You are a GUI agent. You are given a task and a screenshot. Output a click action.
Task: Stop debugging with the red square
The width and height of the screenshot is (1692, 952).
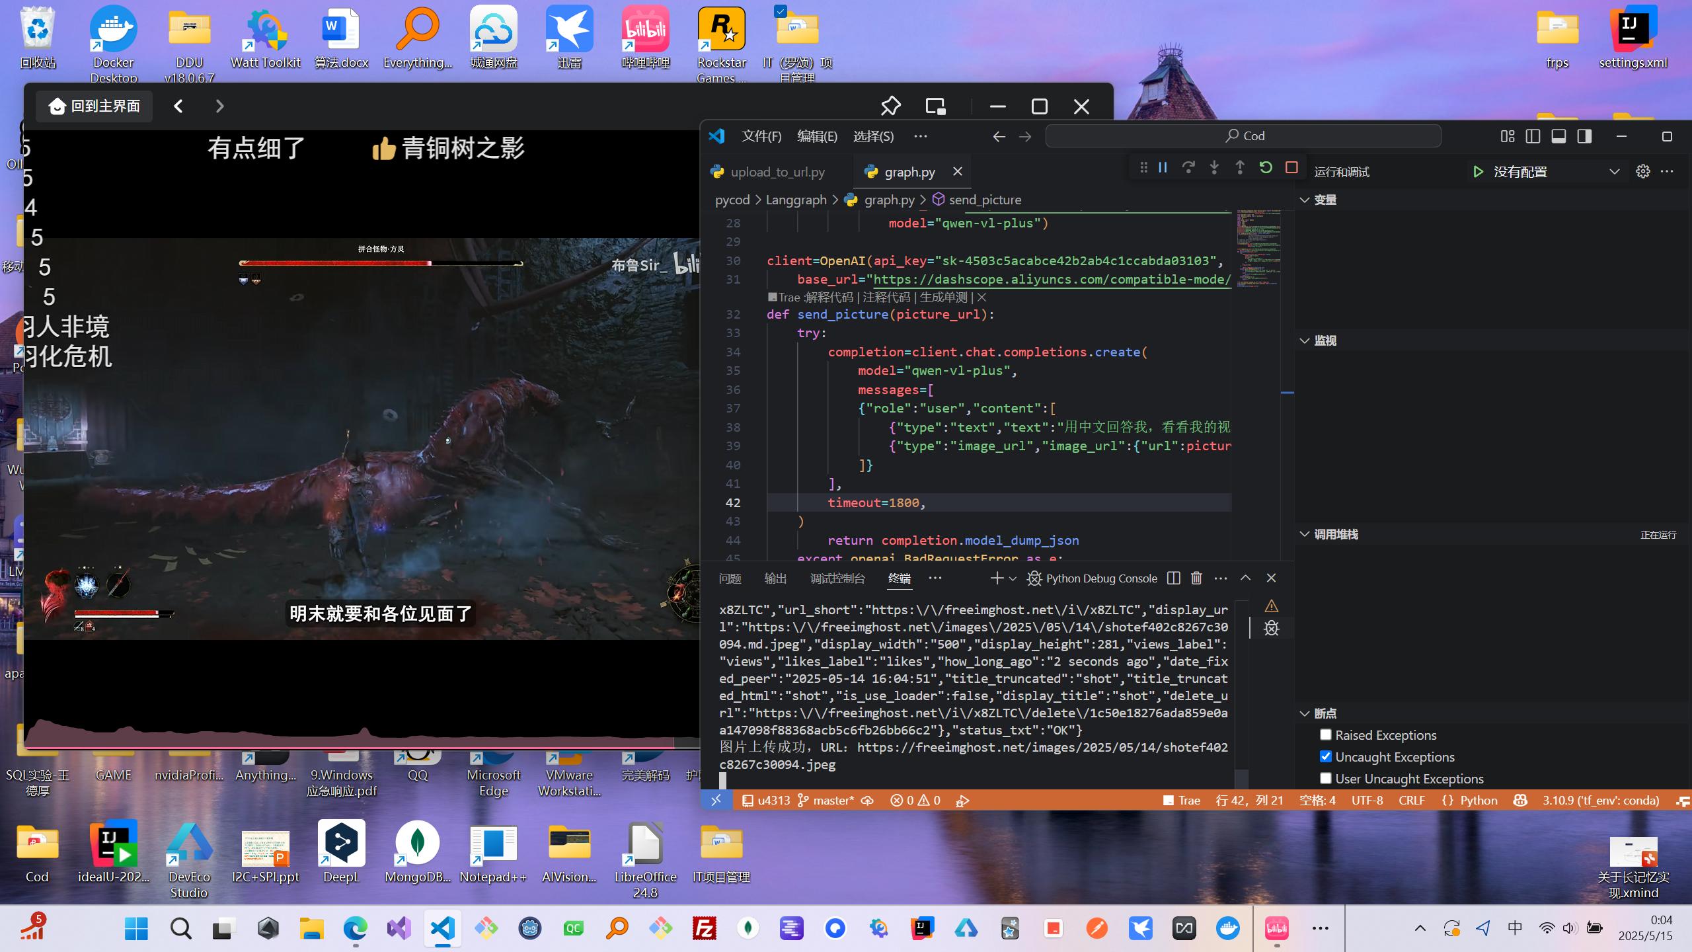(1291, 168)
